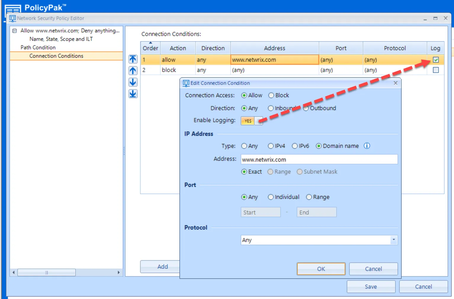Select the Outbound direction radio button

[306, 108]
